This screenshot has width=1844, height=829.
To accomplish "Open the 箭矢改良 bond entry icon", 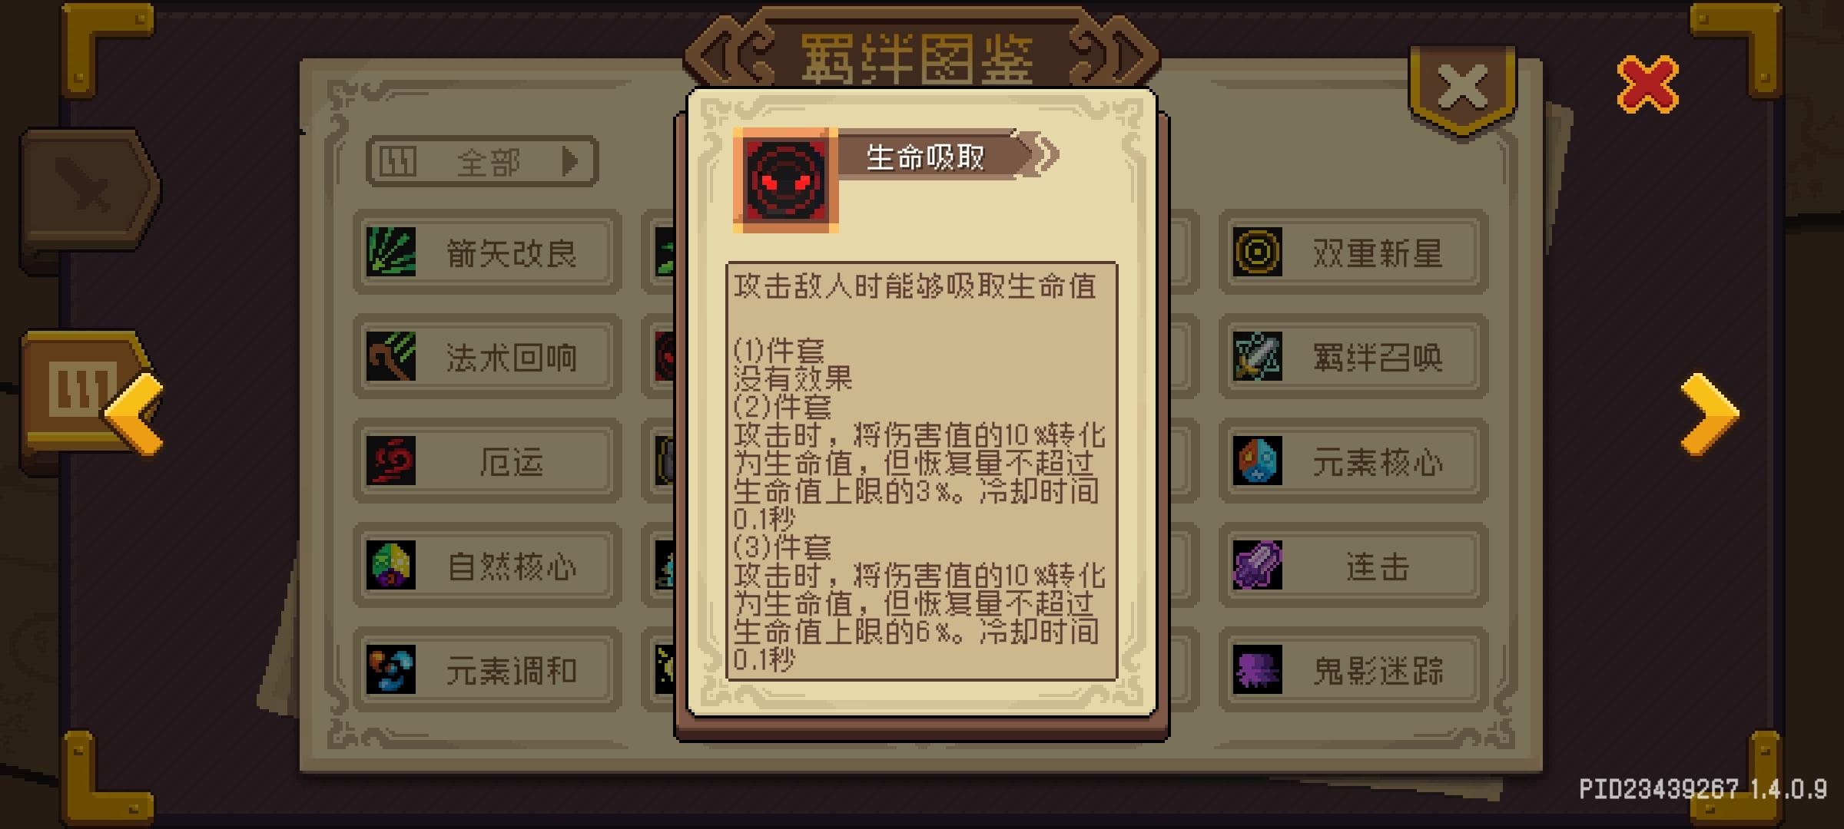I will coord(391,252).
